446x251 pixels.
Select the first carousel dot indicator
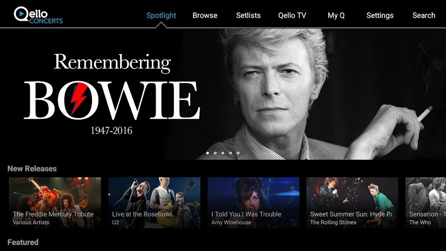(208, 153)
